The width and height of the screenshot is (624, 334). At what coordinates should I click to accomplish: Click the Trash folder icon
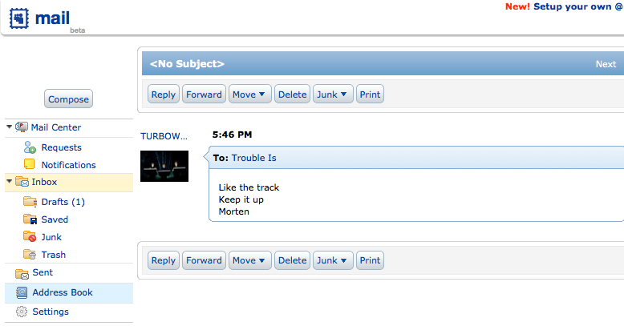click(30, 255)
